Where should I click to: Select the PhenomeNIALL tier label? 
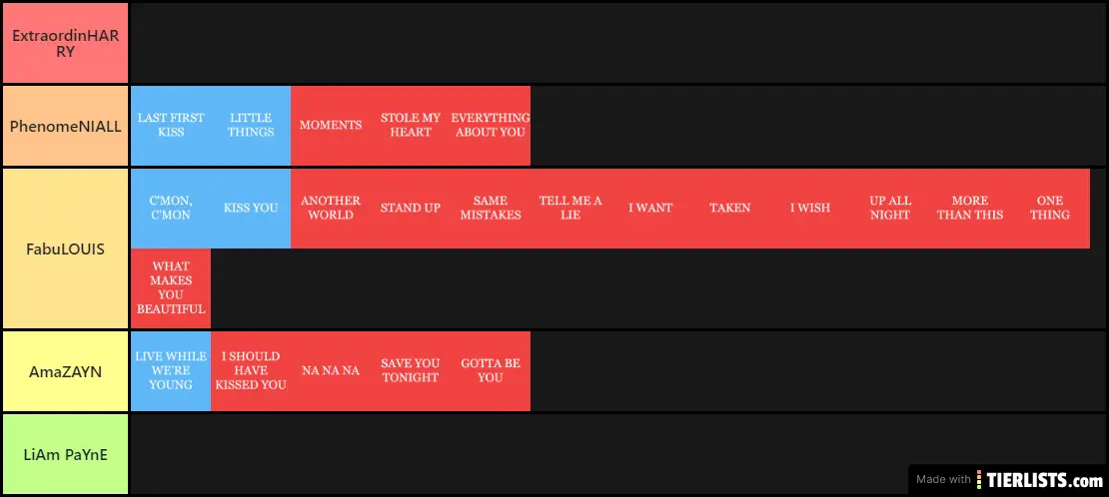click(x=66, y=126)
